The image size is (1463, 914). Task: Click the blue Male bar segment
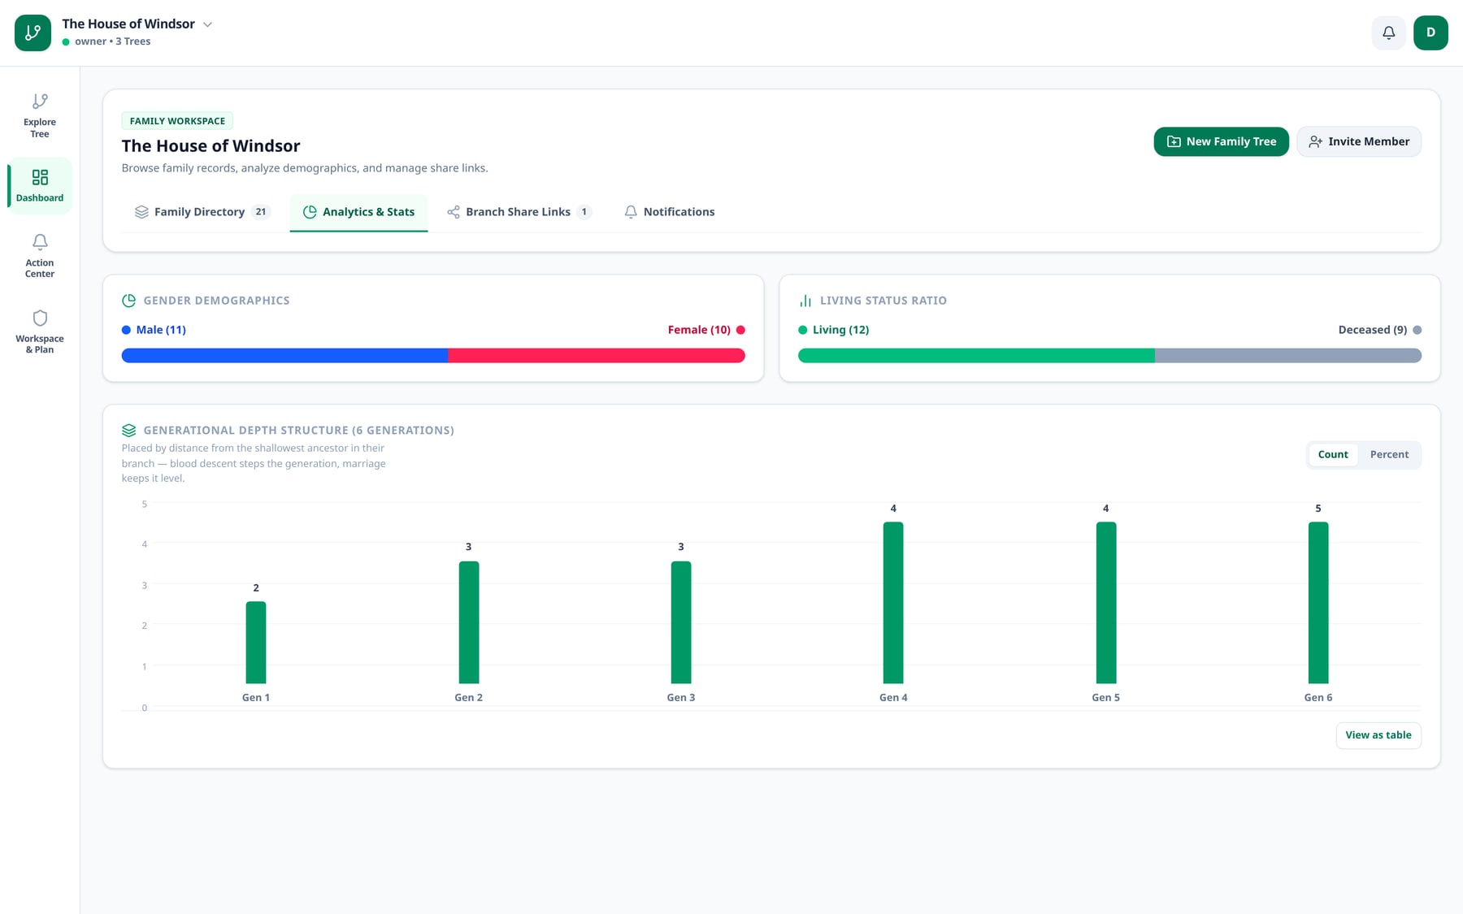coord(284,355)
